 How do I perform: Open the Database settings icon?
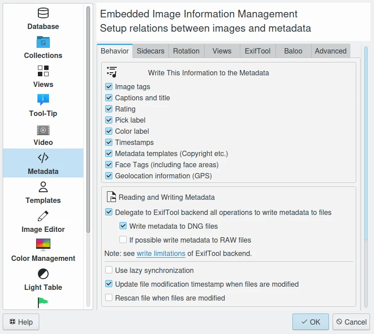coord(43,13)
